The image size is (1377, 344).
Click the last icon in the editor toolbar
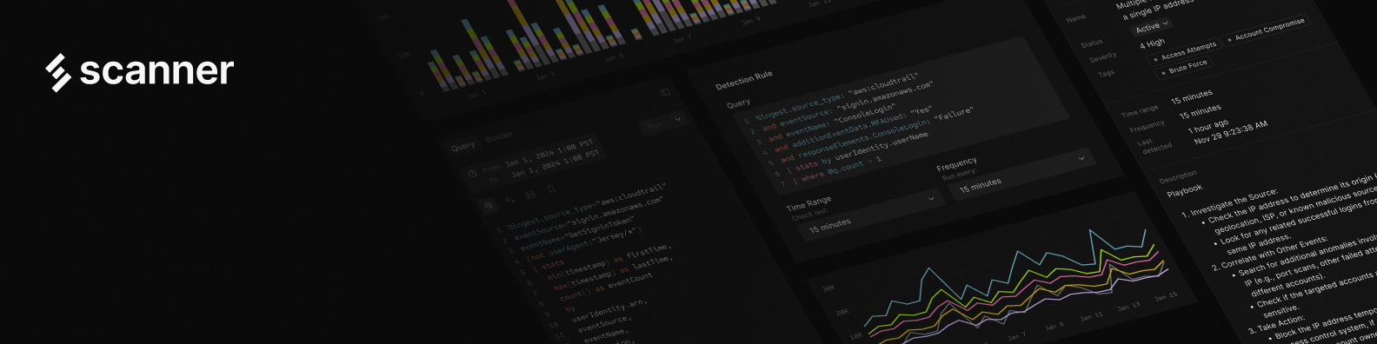coord(552,189)
